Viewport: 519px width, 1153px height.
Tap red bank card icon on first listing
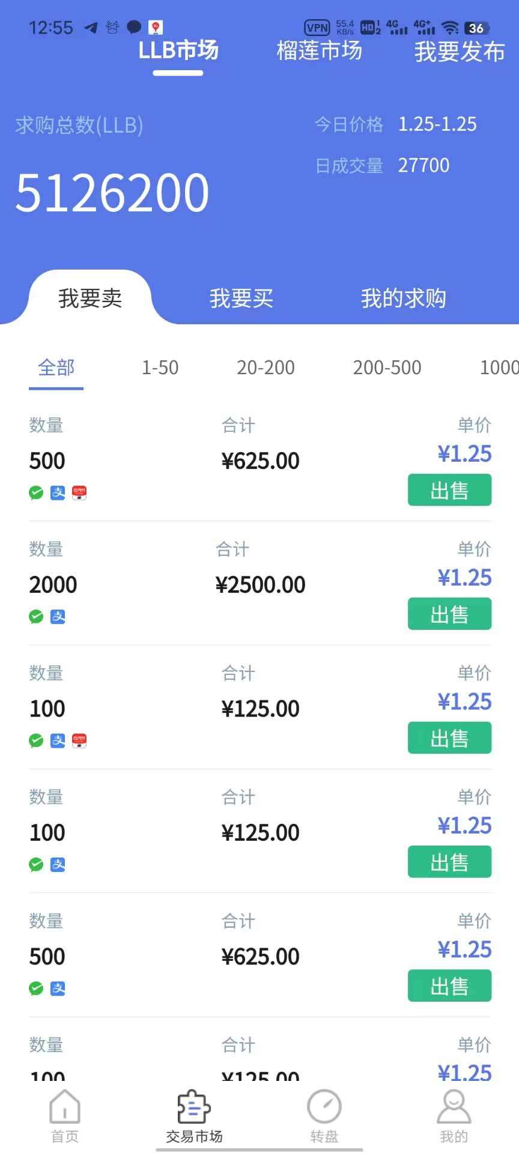79,493
